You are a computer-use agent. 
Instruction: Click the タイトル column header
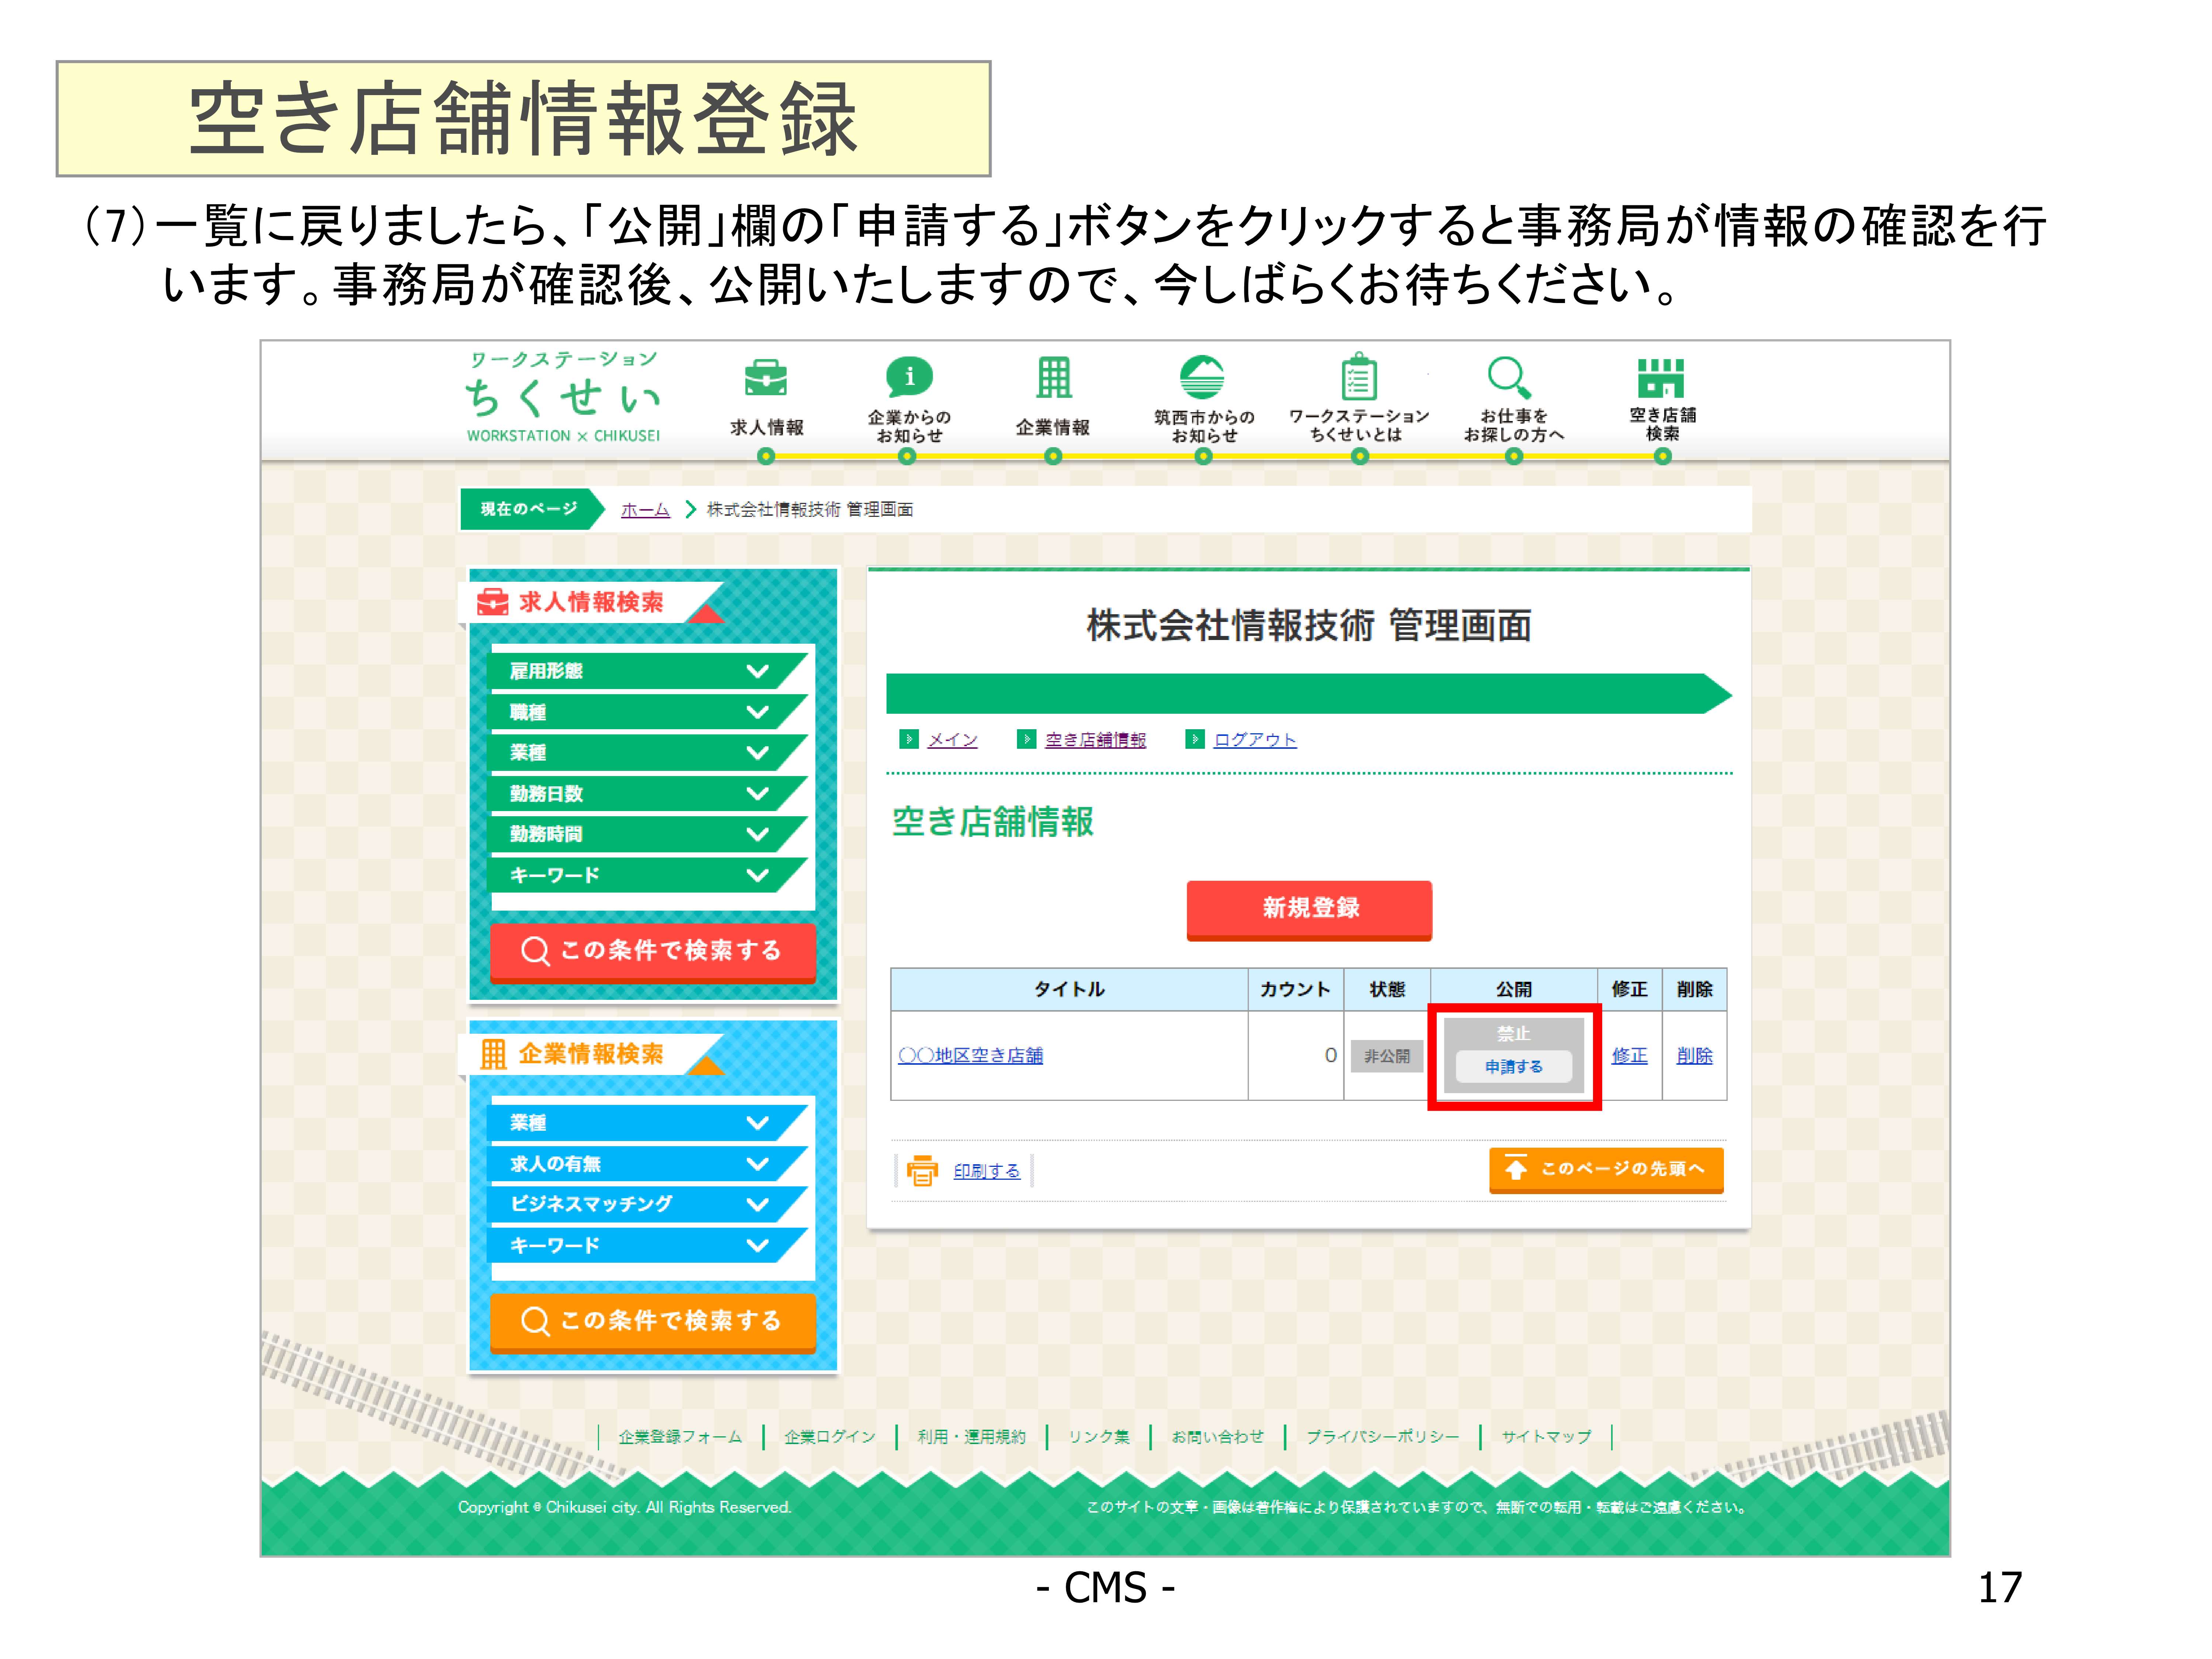tap(1069, 989)
